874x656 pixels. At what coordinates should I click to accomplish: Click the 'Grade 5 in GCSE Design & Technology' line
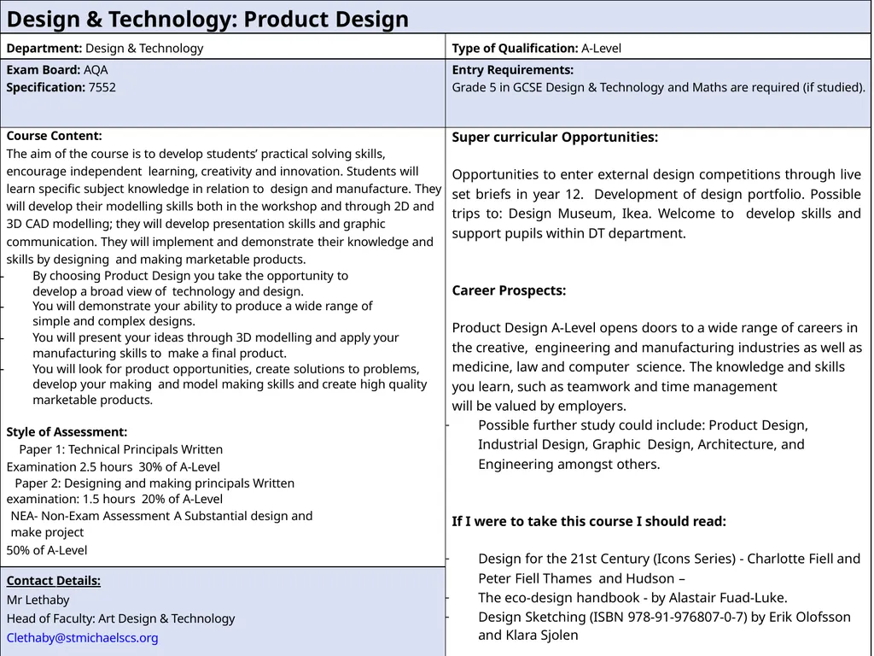658,88
